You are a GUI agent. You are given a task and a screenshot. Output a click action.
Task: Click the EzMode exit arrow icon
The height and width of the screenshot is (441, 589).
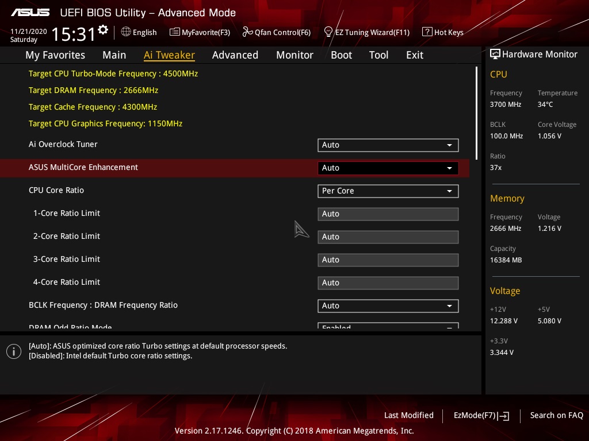point(504,416)
